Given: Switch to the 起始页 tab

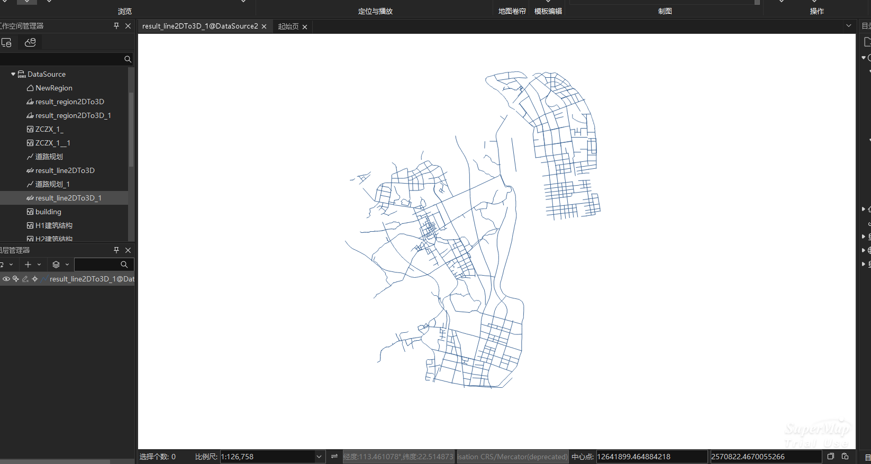Looking at the screenshot, I should point(288,26).
